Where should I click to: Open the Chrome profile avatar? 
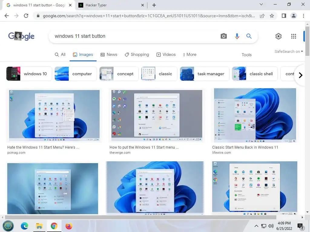pyautogui.click(x=294, y=16)
